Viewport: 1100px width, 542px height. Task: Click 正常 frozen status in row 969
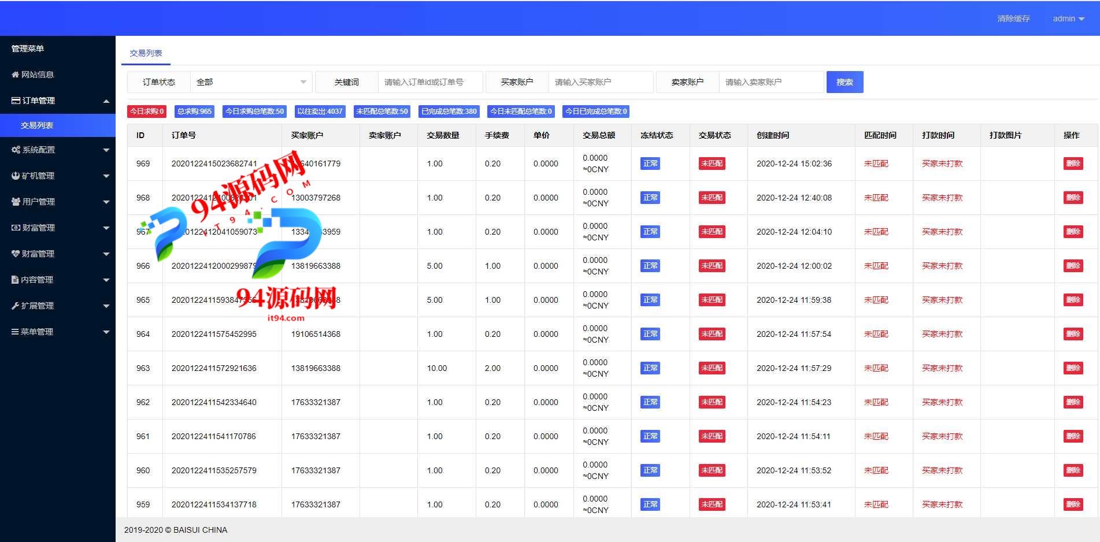click(650, 164)
